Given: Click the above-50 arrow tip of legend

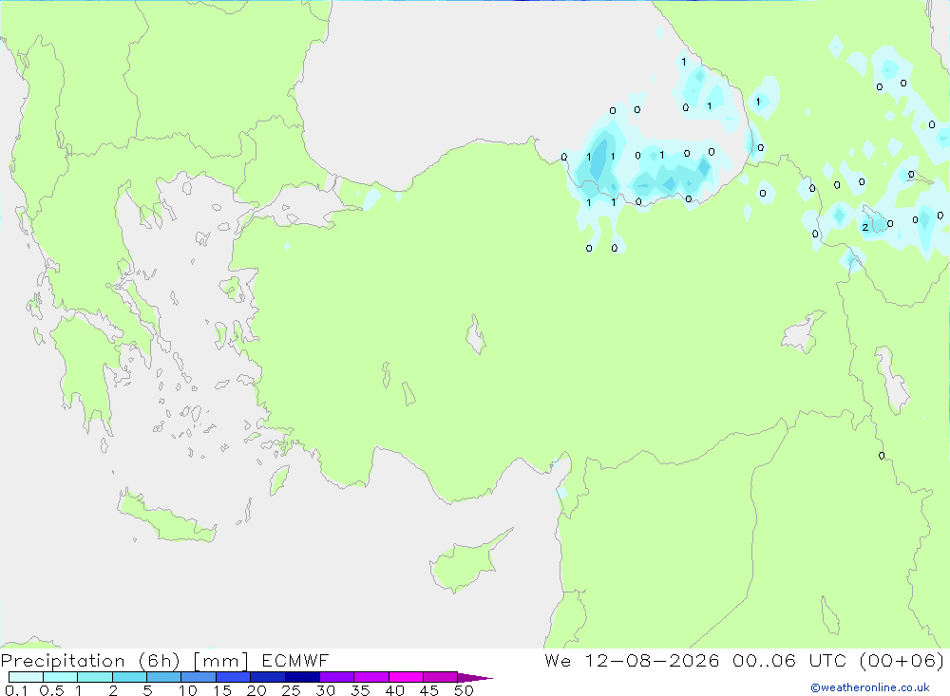Looking at the screenshot, I should coord(475,678).
